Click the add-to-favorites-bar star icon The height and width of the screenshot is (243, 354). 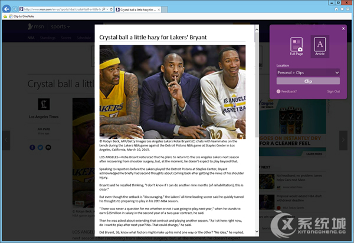(5, 16)
